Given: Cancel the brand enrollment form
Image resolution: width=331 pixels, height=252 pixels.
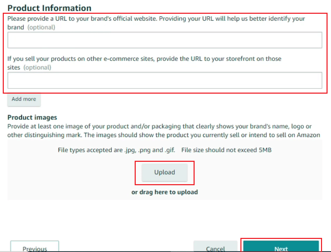Looking at the screenshot, I should tap(215, 247).
